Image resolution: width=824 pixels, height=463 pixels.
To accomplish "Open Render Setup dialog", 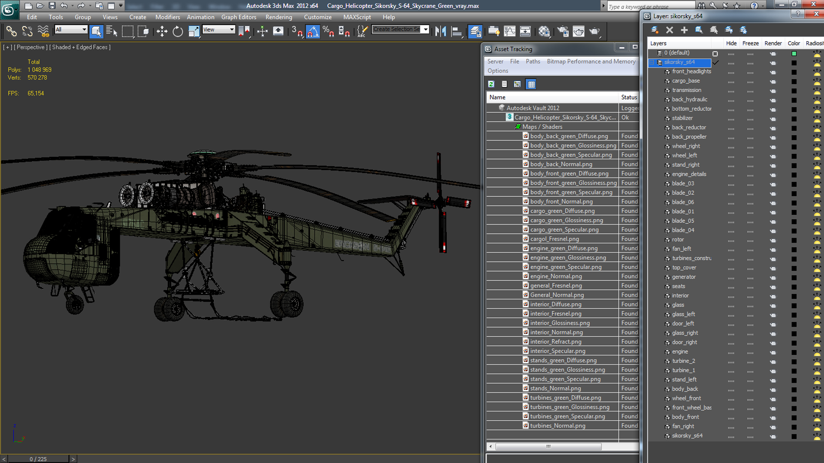I will pyautogui.click(x=563, y=31).
